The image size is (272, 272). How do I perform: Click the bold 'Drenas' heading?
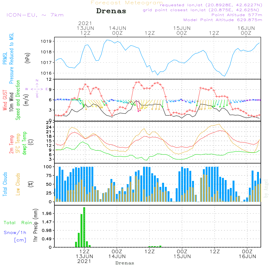coord(111,11)
